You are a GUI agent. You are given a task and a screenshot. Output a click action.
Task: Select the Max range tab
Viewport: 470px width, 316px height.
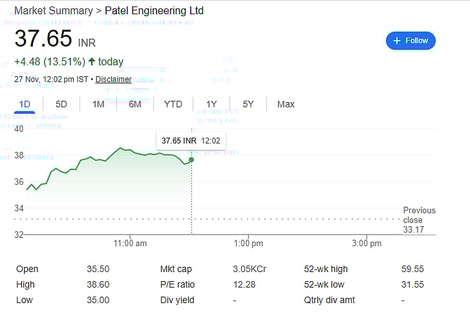pos(286,104)
